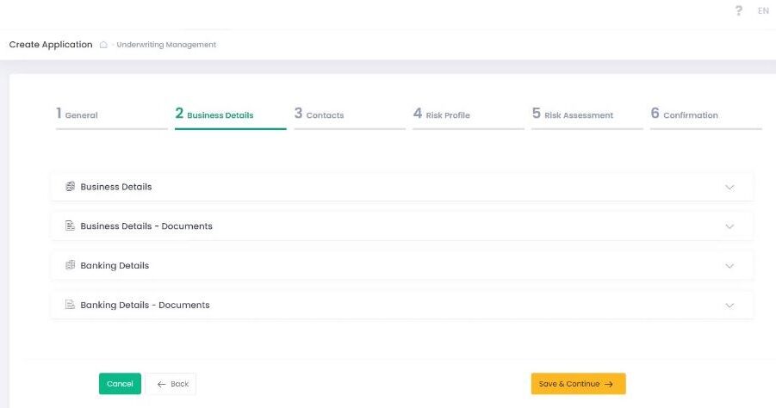The height and width of the screenshot is (408, 776).
Task: Click the home icon in breadcrumb
Action: click(x=103, y=45)
